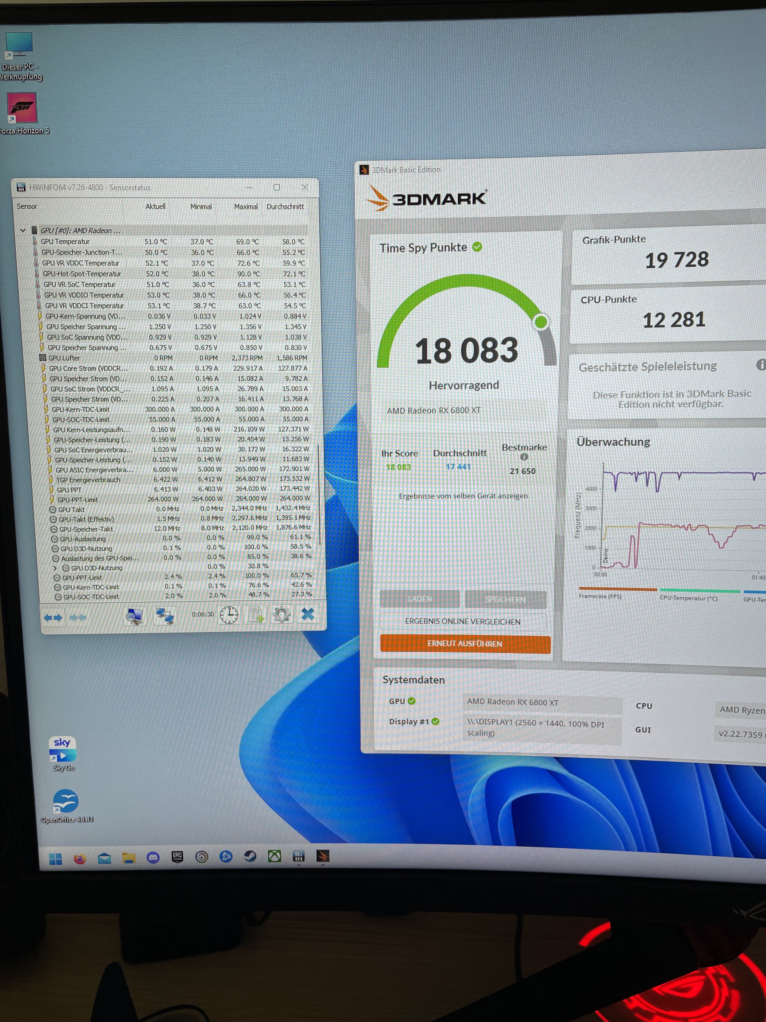Open HWiNFO sensor summary magnifier icon
766x1022 pixels.
pyautogui.click(x=135, y=616)
